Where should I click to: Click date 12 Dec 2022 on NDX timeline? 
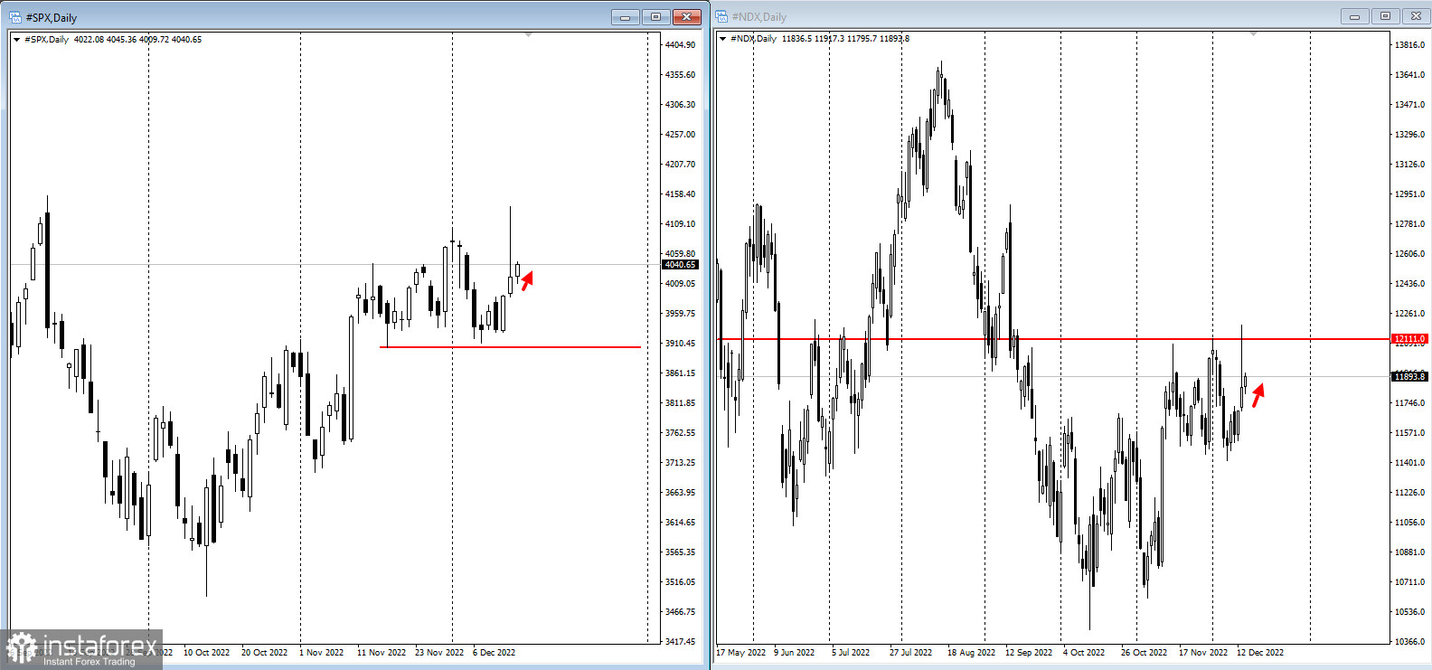1259,653
